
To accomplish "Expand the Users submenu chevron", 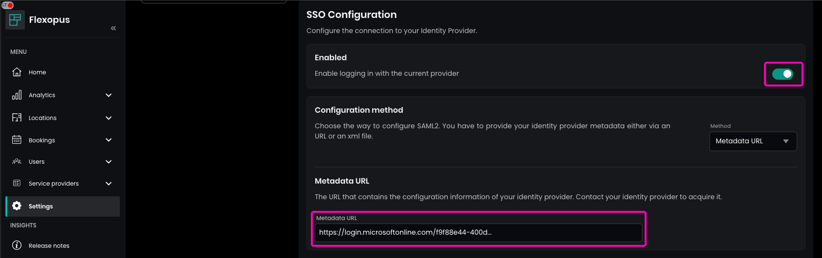I will [x=109, y=162].
